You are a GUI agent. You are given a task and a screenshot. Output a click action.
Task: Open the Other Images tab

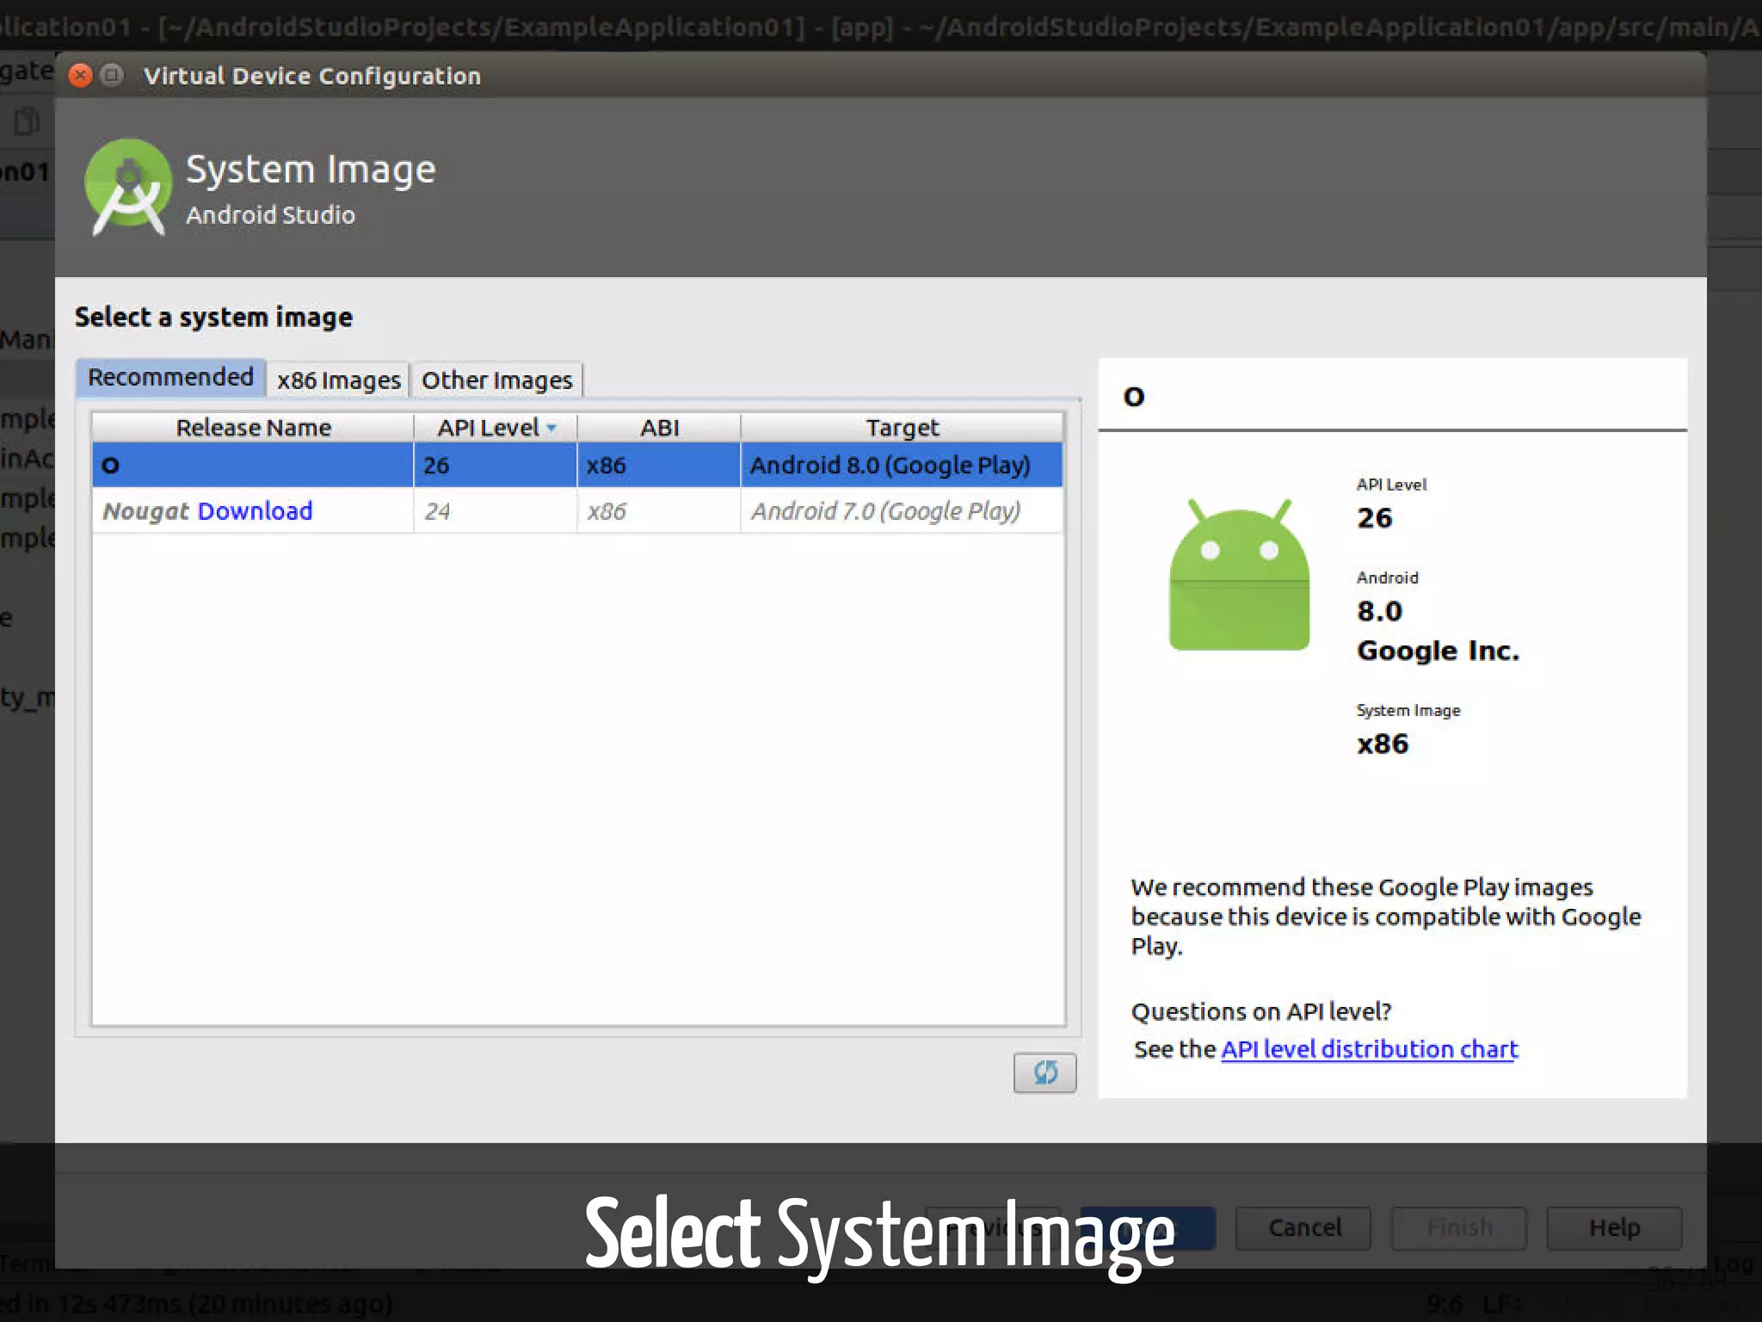tap(496, 380)
